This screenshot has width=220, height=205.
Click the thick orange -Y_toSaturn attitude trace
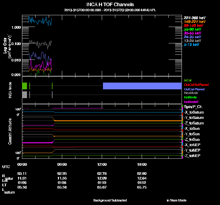click(118, 121)
